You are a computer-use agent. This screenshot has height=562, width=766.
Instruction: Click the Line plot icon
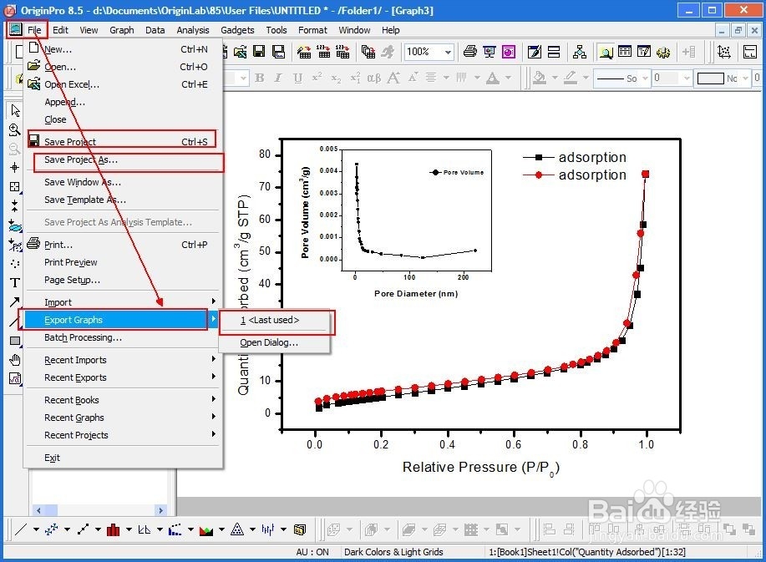point(21,529)
